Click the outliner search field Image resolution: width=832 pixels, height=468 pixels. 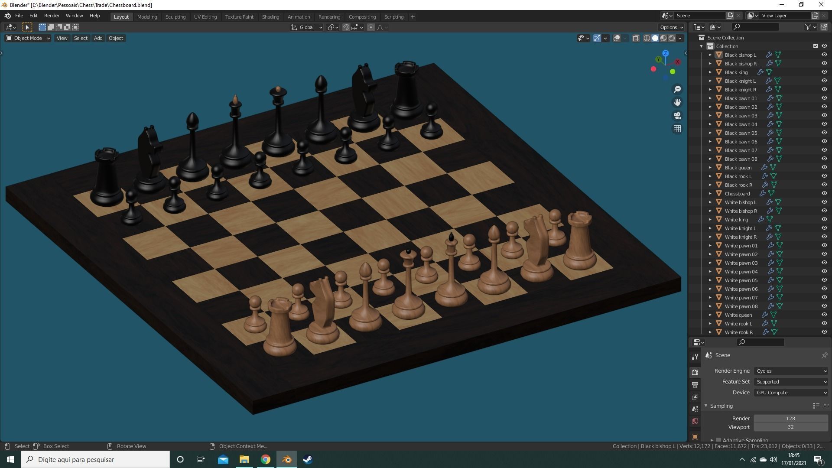(755, 27)
